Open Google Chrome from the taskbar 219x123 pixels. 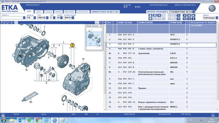(x=38, y=120)
